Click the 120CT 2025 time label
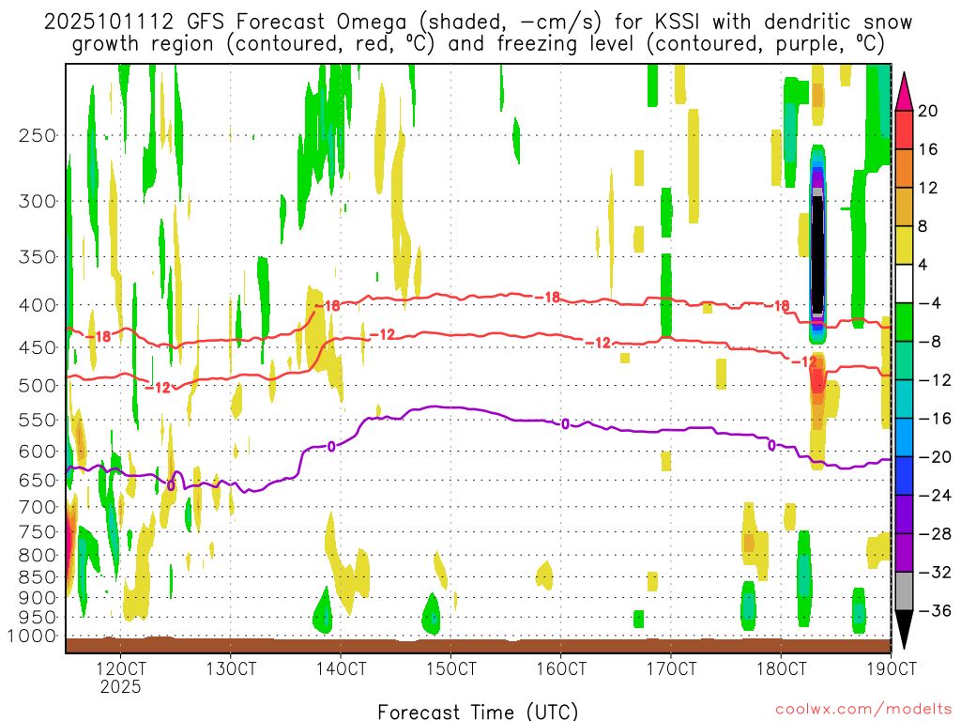The height and width of the screenshot is (721, 961). 121,678
